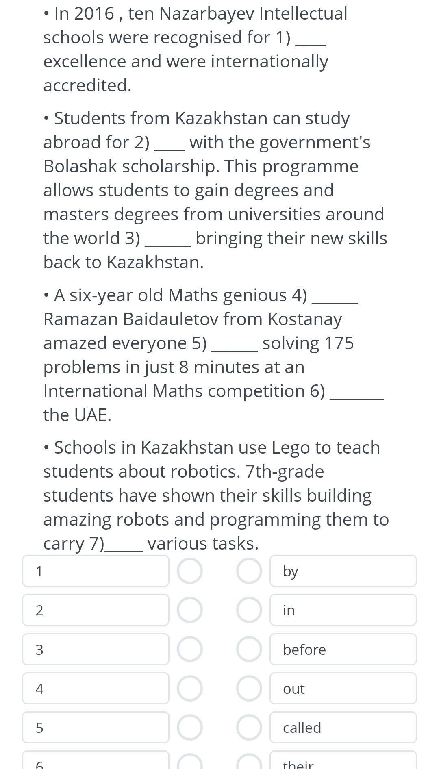Click the number 1 matching box
Viewport: 439px width, 769px height.
(96, 571)
